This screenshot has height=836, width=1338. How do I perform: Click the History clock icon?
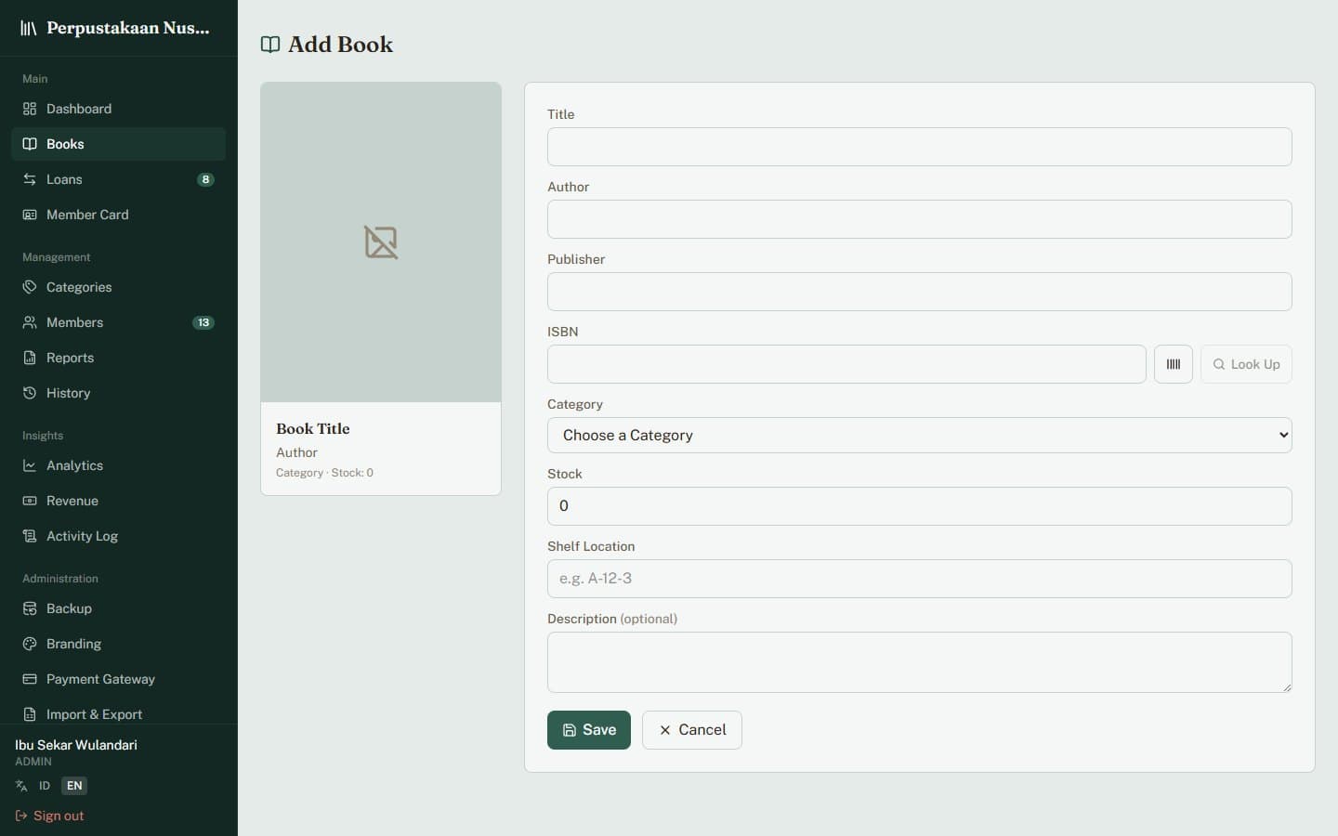30,393
